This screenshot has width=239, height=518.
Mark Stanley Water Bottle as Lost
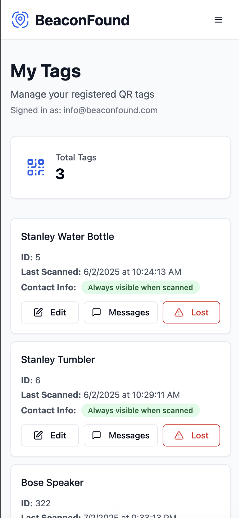coord(191,312)
